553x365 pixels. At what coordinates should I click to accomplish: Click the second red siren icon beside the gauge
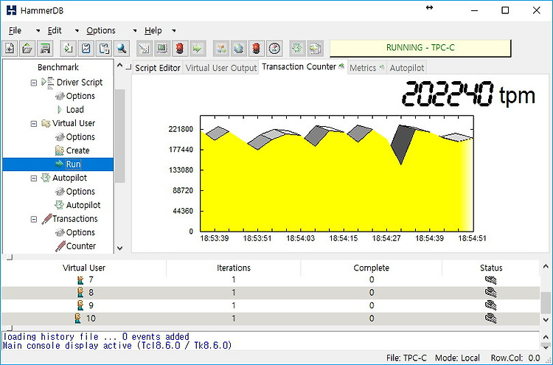pyautogui.click(x=257, y=48)
